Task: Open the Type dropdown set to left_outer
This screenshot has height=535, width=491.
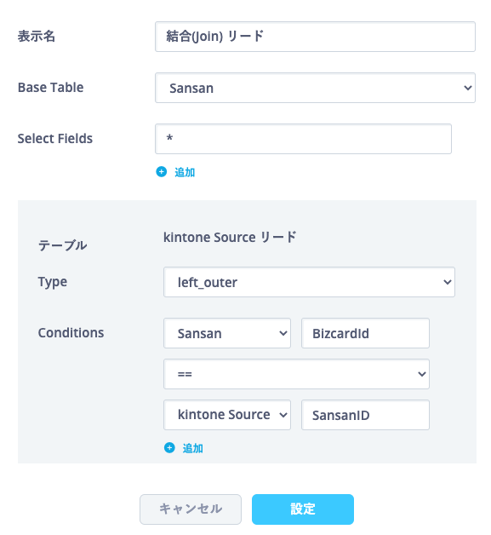Action: pyautogui.click(x=309, y=282)
